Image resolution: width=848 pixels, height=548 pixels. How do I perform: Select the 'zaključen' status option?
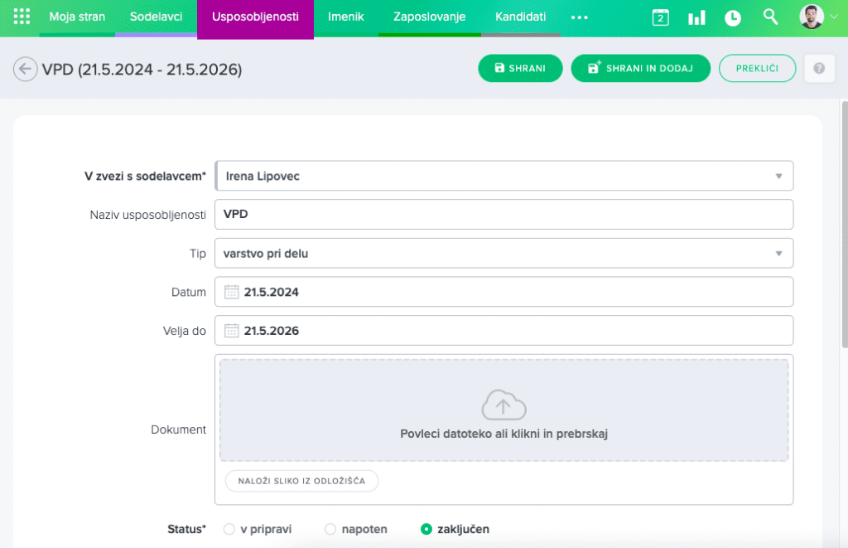426,529
